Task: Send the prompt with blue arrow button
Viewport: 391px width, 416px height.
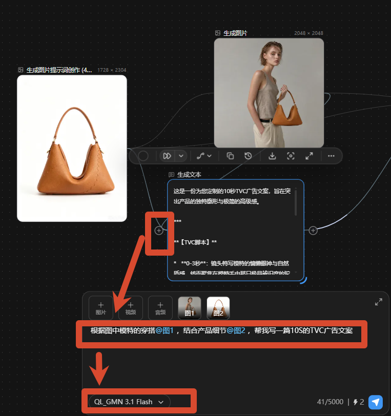Action: tap(376, 402)
